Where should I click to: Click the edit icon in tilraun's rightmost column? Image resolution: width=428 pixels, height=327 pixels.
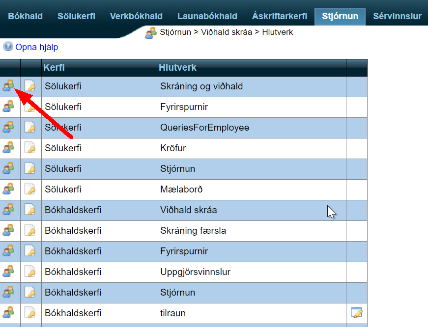pos(357,313)
